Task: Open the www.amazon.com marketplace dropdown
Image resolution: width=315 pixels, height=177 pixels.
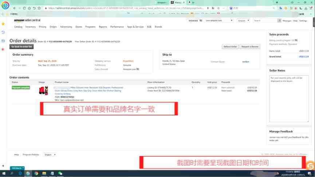Action: point(218,20)
